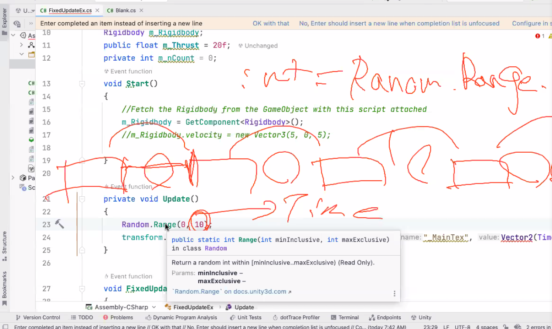Click 'Event function' hint above Start()
This screenshot has width=552, height=329.
click(128, 71)
